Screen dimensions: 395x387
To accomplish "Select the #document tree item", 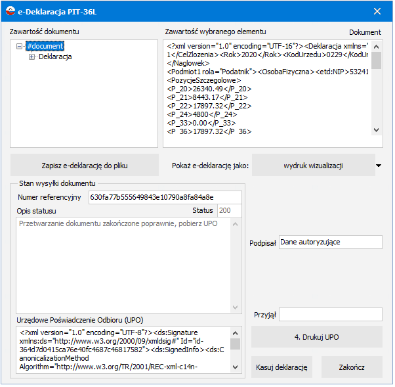I will pos(45,46).
